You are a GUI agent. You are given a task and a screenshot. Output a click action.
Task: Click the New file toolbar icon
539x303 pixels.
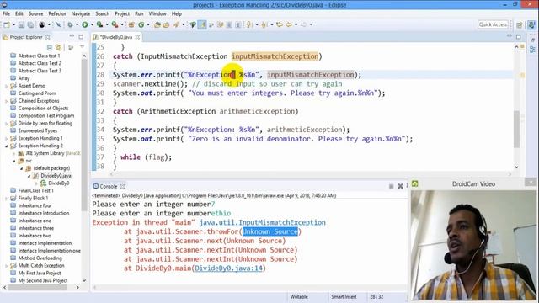click(x=7, y=24)
